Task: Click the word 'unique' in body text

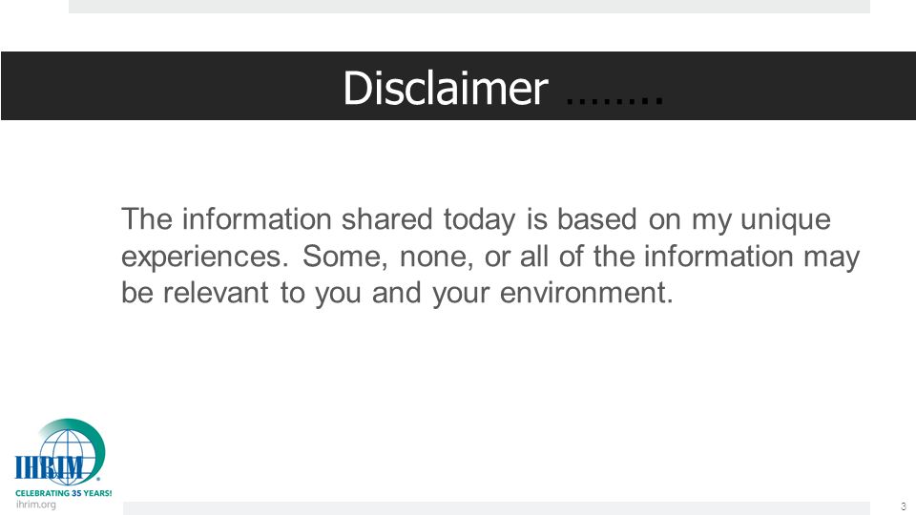Action: [785, 221]
